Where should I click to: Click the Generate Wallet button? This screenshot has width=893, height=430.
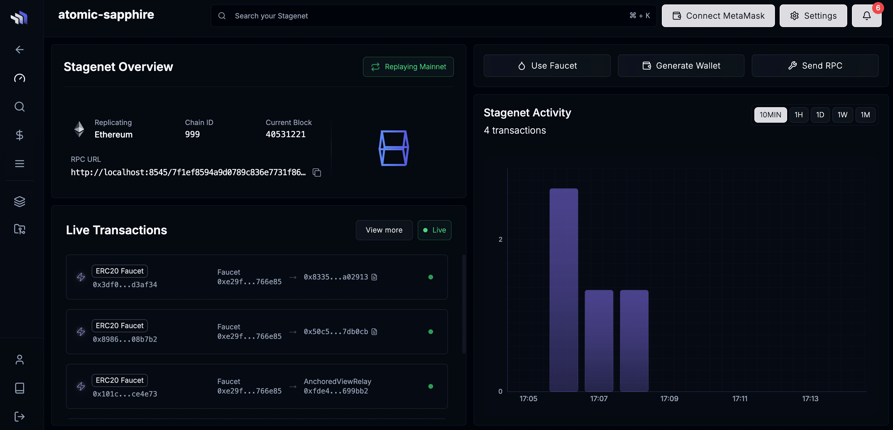pos(681,66)
